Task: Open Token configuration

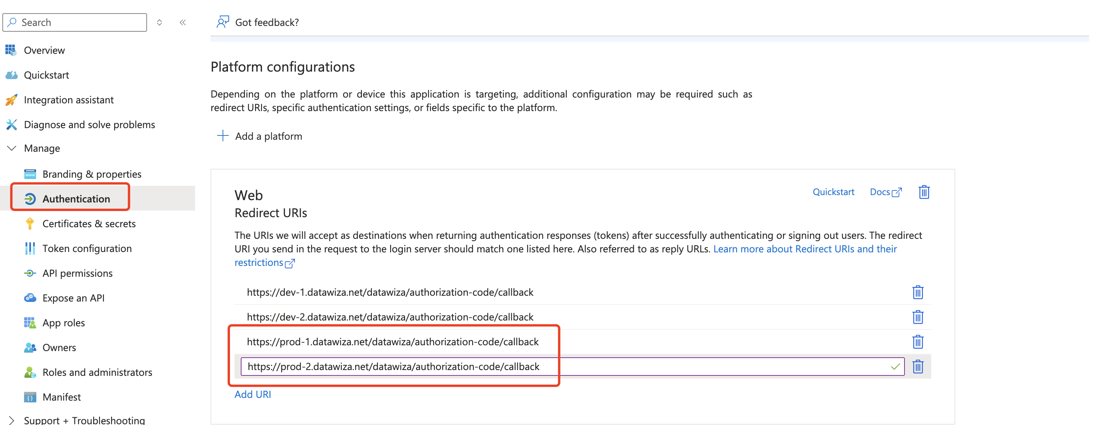Action: [87, 248]
